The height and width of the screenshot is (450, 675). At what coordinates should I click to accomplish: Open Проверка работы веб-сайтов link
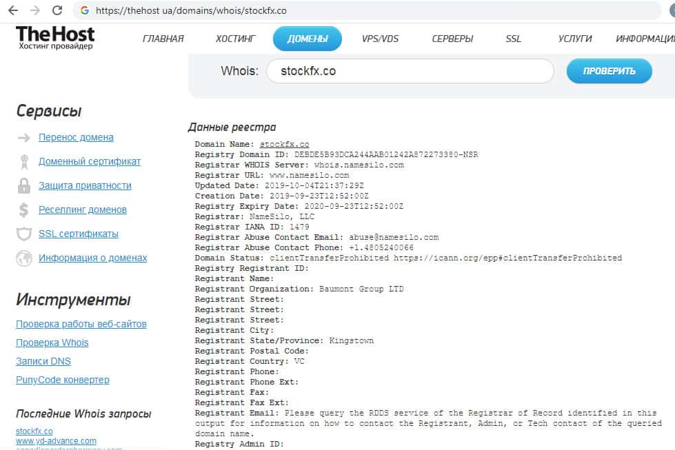click(x=81, y=324)
